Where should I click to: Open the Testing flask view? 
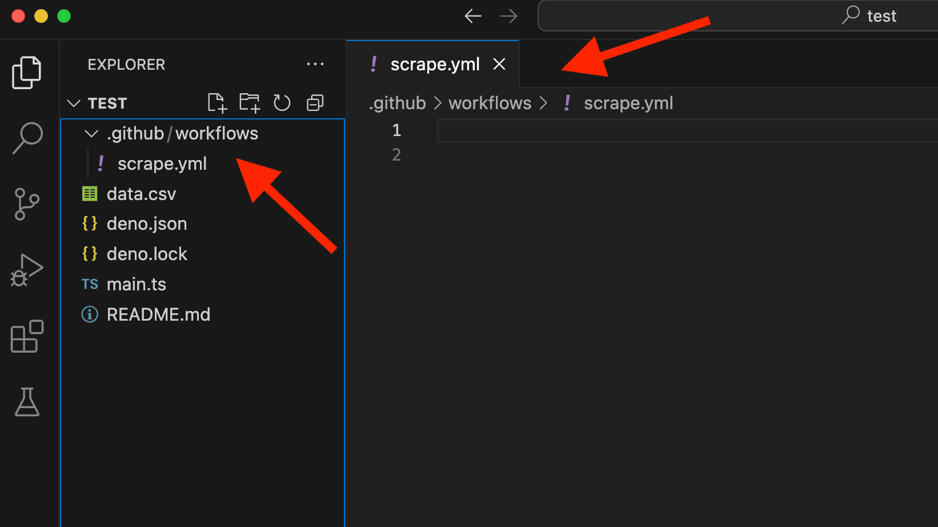27,402
